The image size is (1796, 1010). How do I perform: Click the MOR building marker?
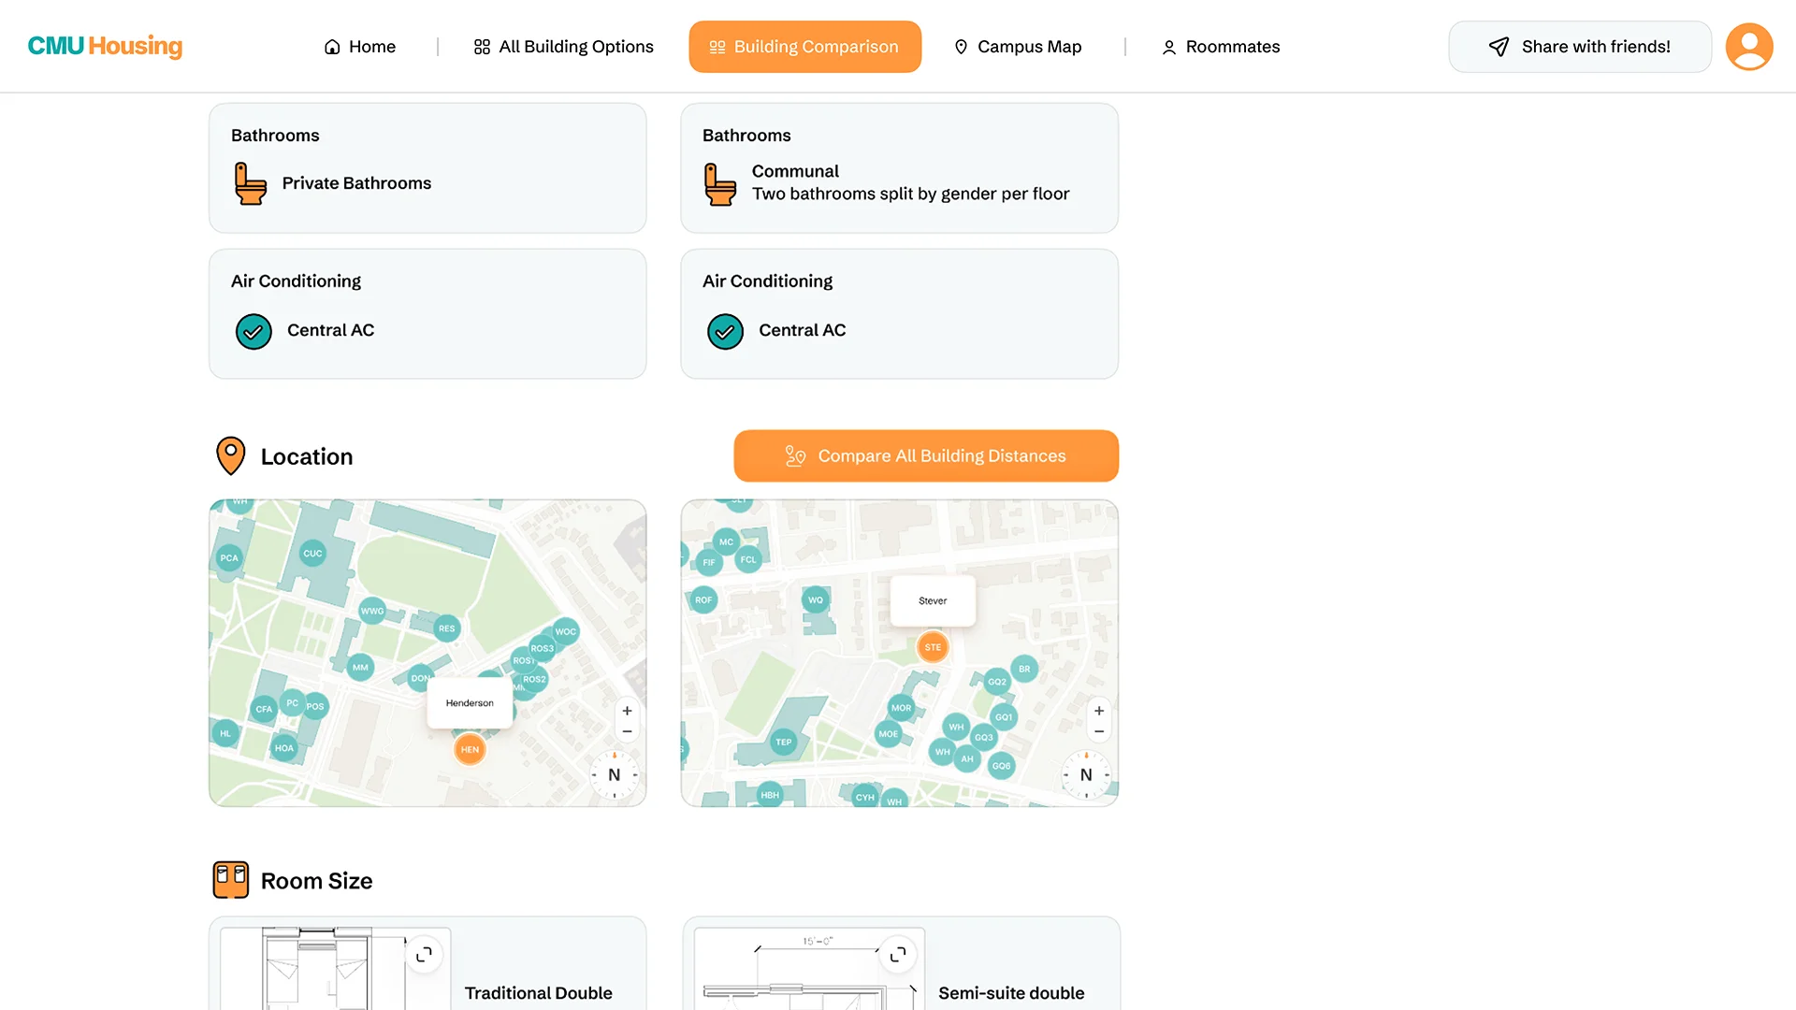(901, 708)
